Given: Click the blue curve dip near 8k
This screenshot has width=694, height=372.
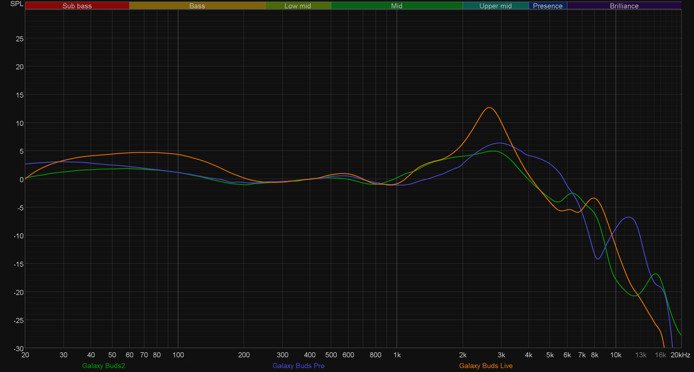Looking at the screenshot, I should (598, 259).
